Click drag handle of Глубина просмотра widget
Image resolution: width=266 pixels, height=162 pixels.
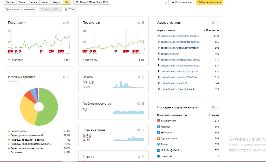pos(143,103)
